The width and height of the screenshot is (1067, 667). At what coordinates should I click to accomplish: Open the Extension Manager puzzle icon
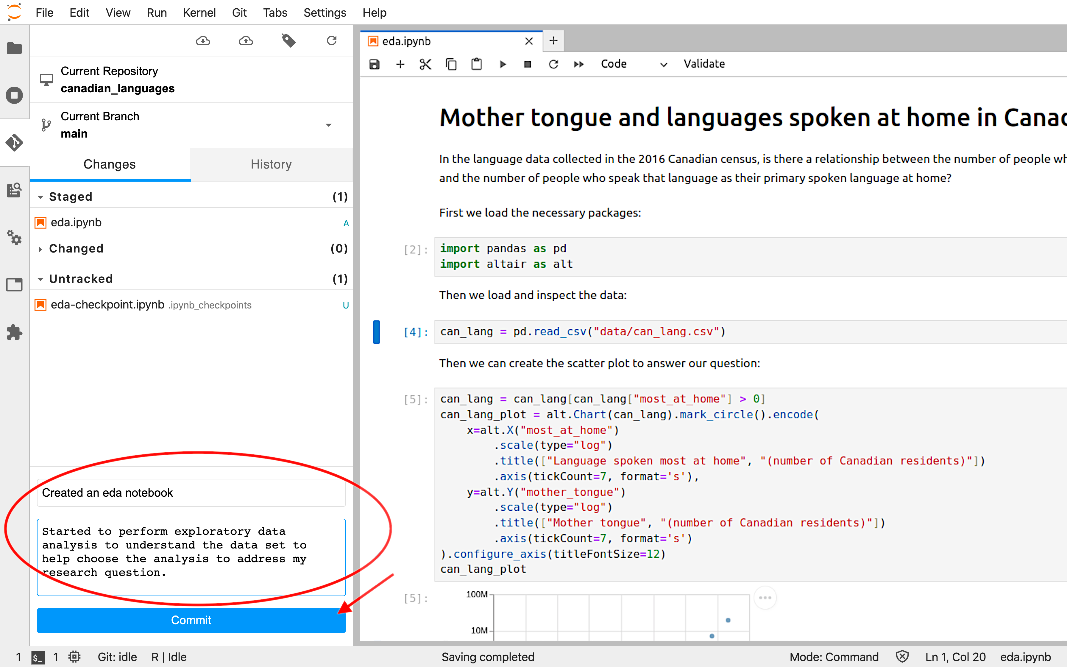pyautogui.click(x=14, y=332)
